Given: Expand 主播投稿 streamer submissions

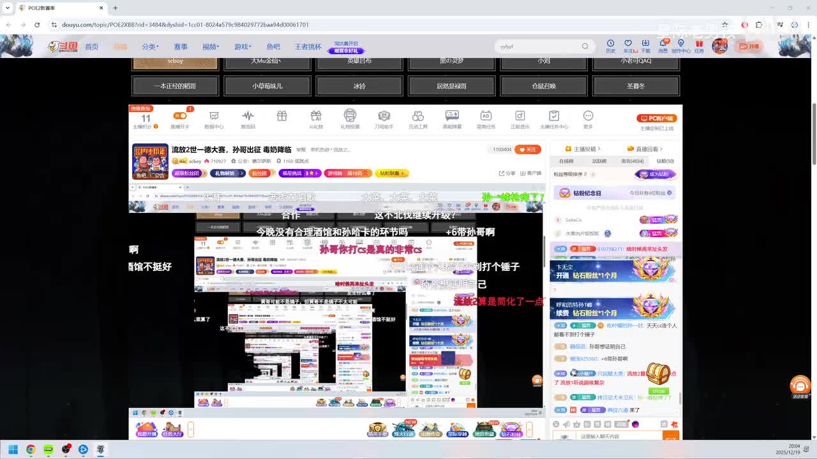Looking at the screenshot, I should tap(584, 149).
